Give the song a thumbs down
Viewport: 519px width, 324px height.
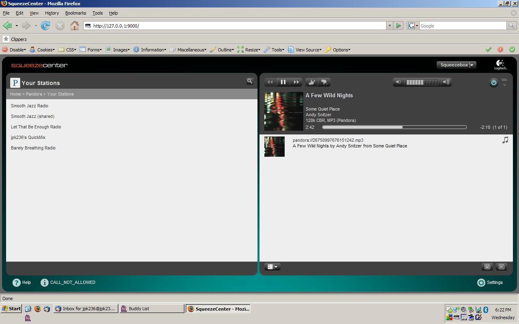[324, 82]
